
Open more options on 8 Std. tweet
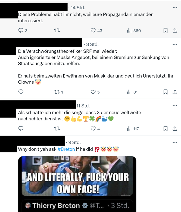click(x=175, y=44)
